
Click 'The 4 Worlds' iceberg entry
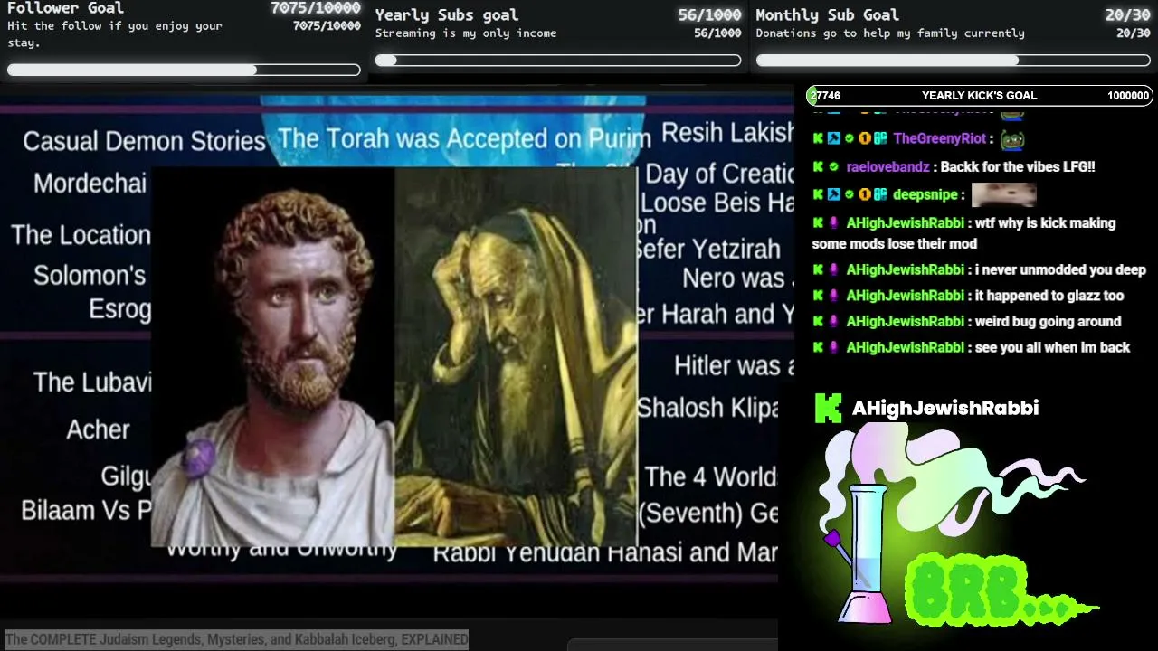[x=712, y=476]
